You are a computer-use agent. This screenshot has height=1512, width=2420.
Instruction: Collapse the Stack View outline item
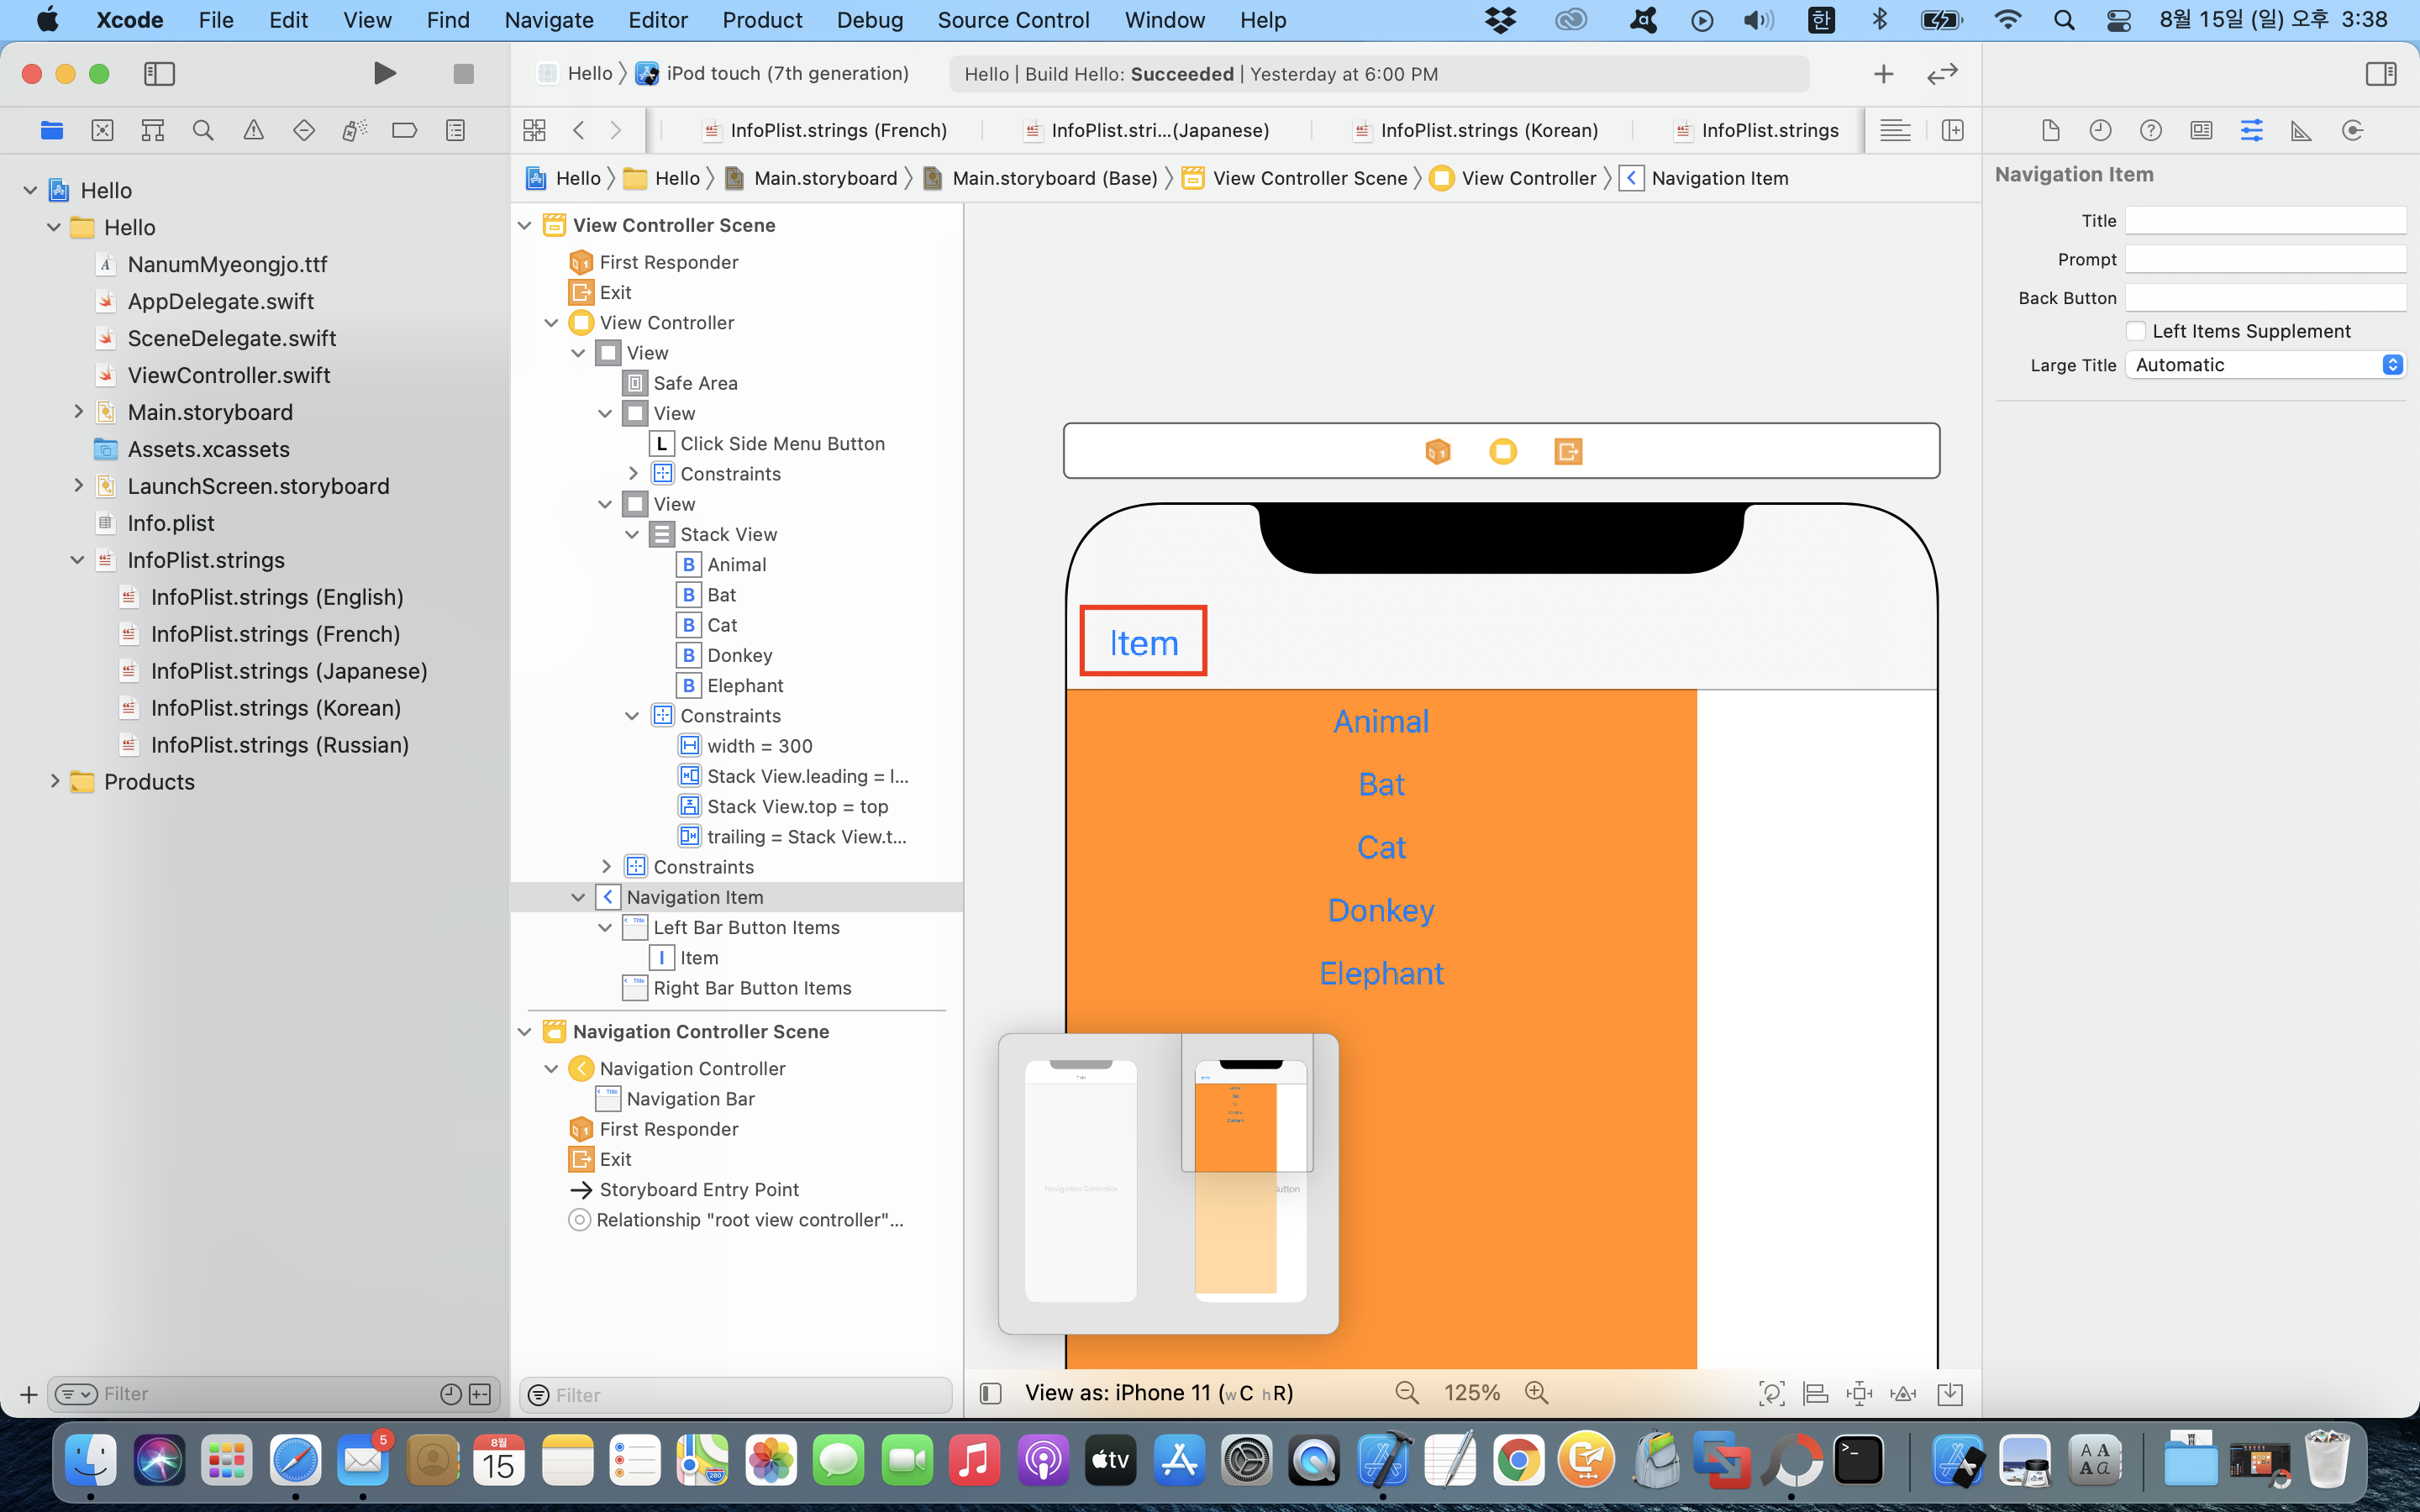pos(632,534)
